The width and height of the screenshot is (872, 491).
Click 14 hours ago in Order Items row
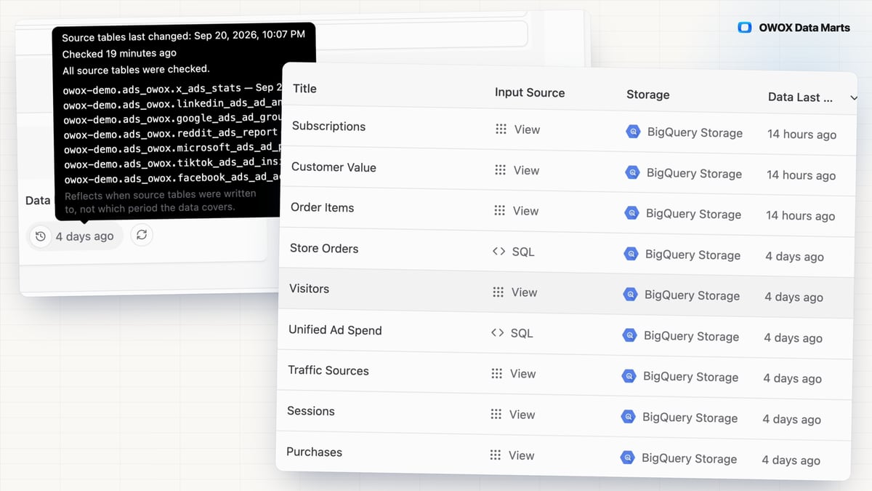click(x=800, y=216)
